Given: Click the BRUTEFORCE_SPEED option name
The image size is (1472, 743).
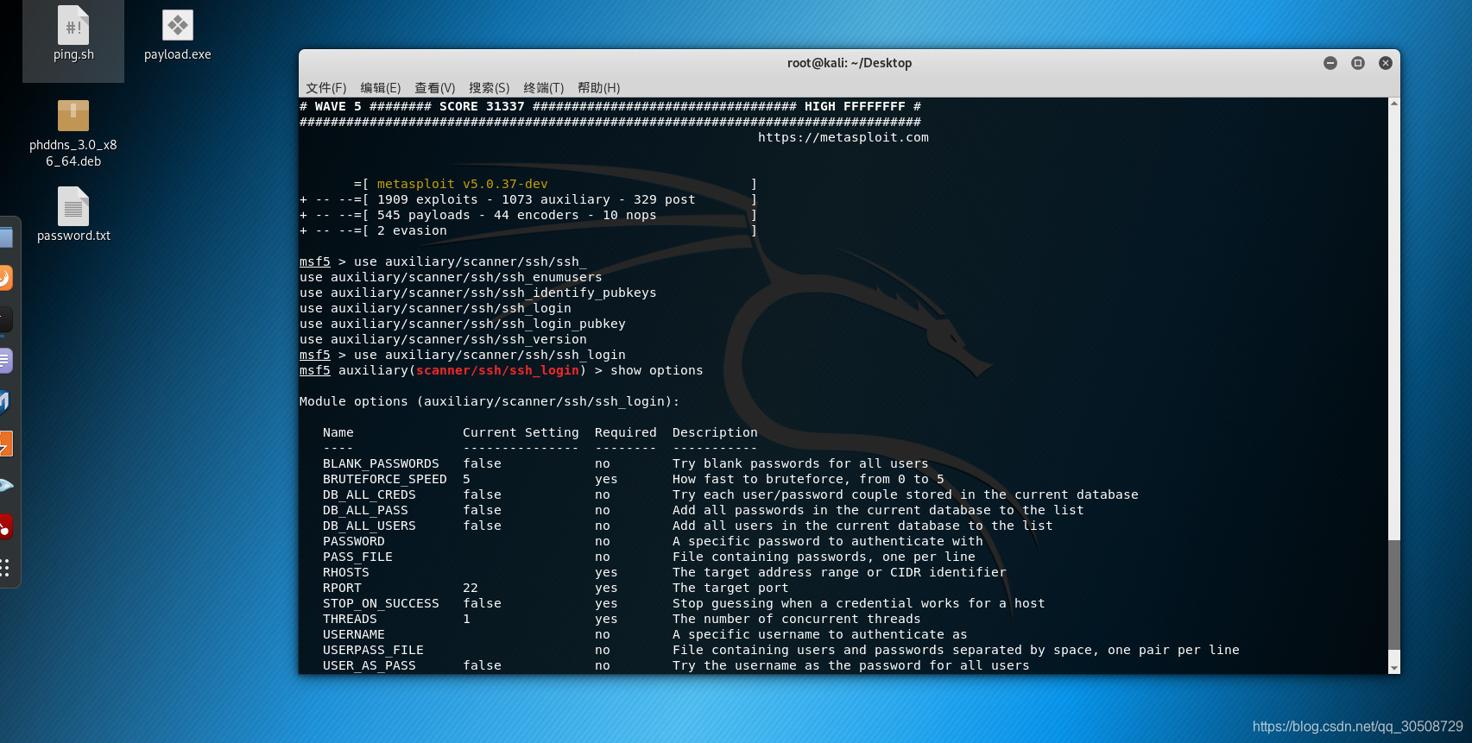Looking at the screenshot, I should pos(385,479).
